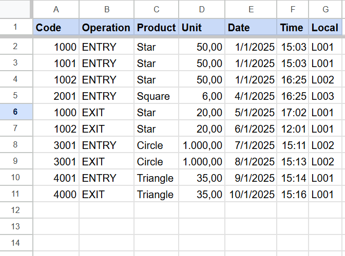
Task: Click the select-all corner box
Action: (x=15, y=9)
